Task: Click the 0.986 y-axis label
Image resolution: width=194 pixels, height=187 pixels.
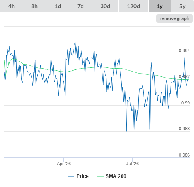Action: (x=184, y=155)
